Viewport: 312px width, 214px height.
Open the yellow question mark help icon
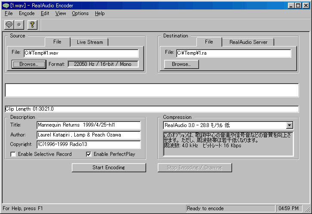(32, 25)
